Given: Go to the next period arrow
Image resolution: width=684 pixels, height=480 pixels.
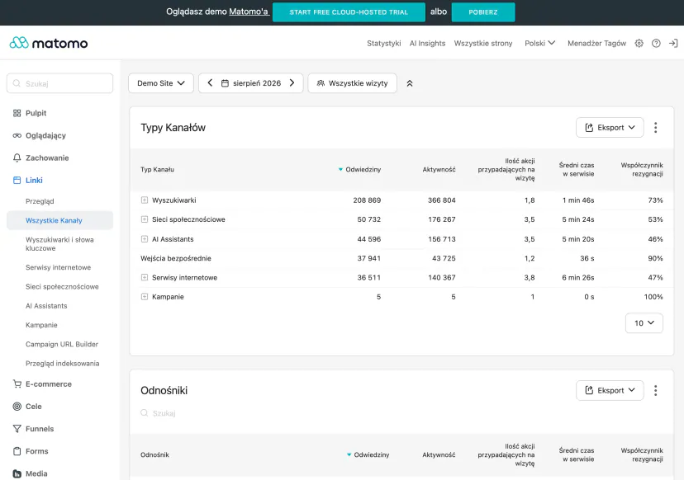Looking at the screenshot, I should point(292,82).
